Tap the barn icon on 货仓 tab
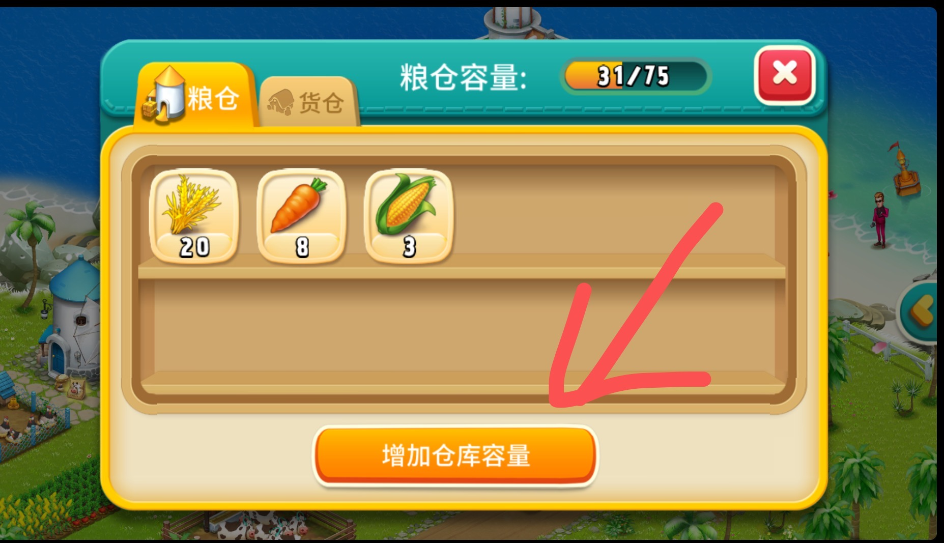Viewport: 944px width, 543px height. (280, 102)
